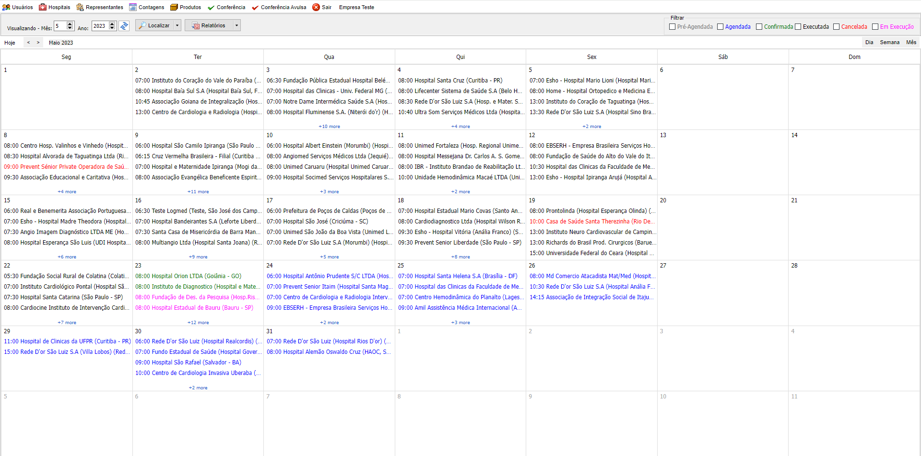This screenshot has height=456, width=921.
Task: Select the Contagens icon
Action: pyautogui.click(x=131, y=7)
